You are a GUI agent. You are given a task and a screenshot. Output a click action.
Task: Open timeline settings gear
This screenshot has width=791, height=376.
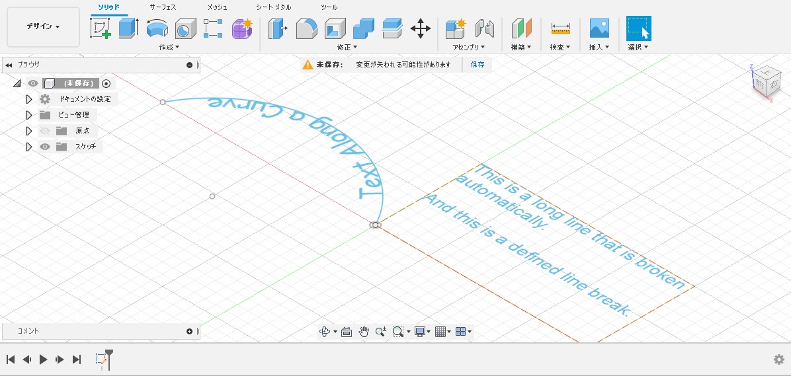pos(779,359)
